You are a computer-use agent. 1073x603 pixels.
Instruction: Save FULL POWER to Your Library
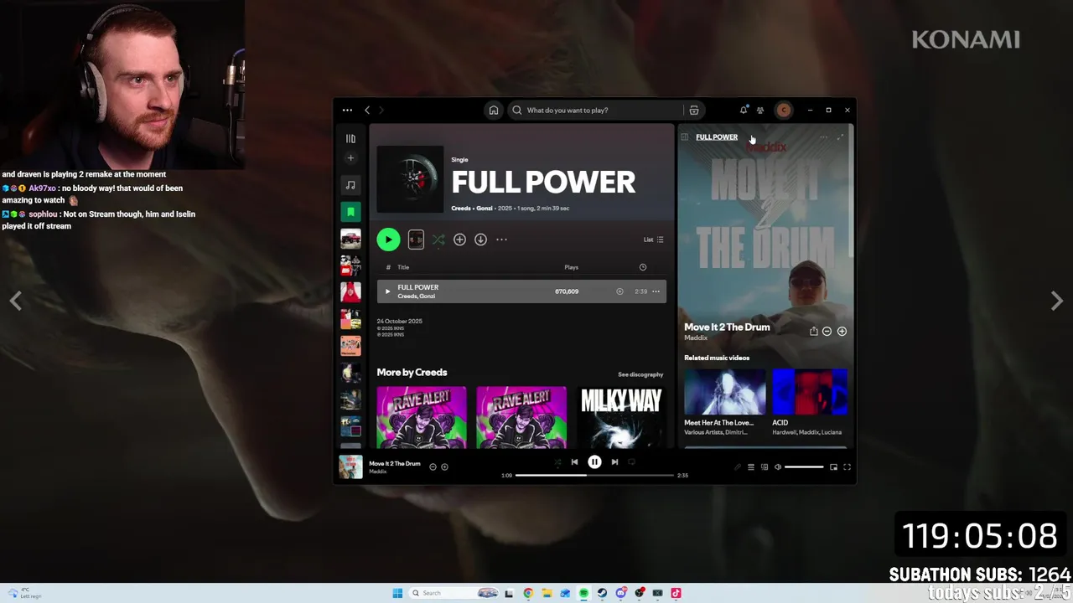pos(459,240)
